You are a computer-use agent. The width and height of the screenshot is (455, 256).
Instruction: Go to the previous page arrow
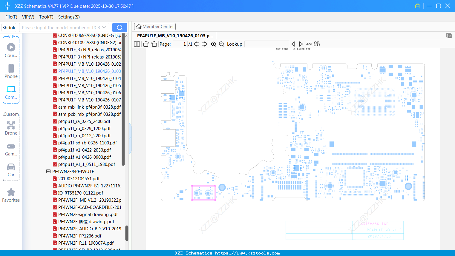197,44
